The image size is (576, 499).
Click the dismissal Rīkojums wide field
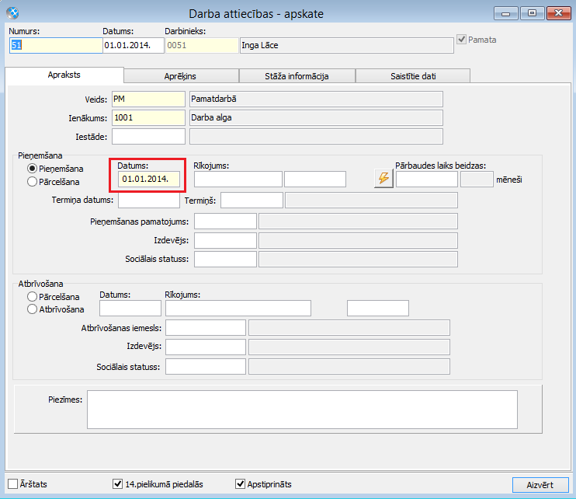[238, 308]
